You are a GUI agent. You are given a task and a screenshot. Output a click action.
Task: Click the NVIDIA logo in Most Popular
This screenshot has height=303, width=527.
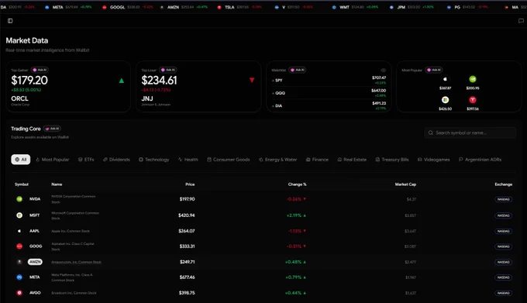473,79
